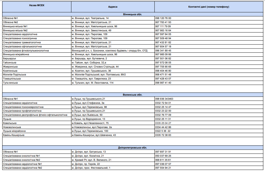
Task: Select the Жмеринка address on Січових Стрільців
Action: click(x=95, y=67)
